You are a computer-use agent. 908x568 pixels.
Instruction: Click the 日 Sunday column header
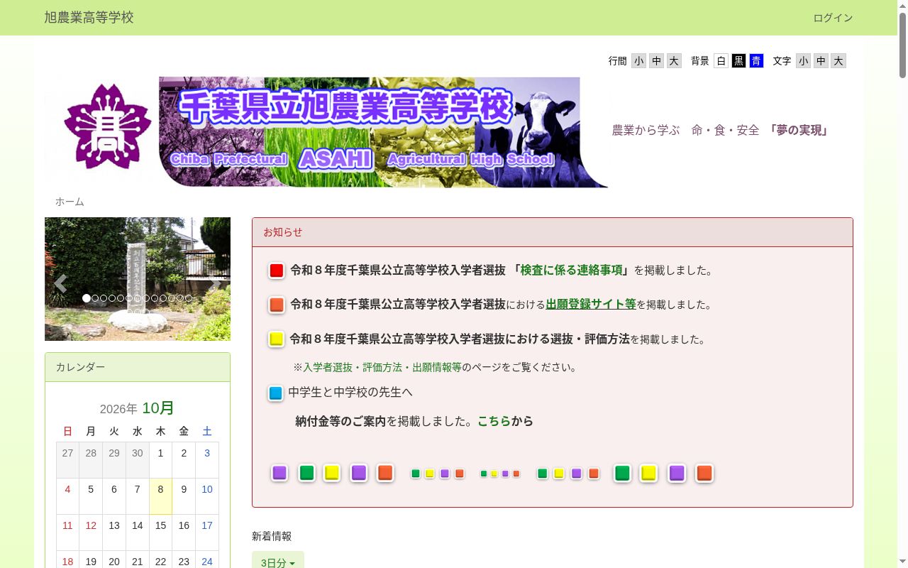tap(67, 431)
